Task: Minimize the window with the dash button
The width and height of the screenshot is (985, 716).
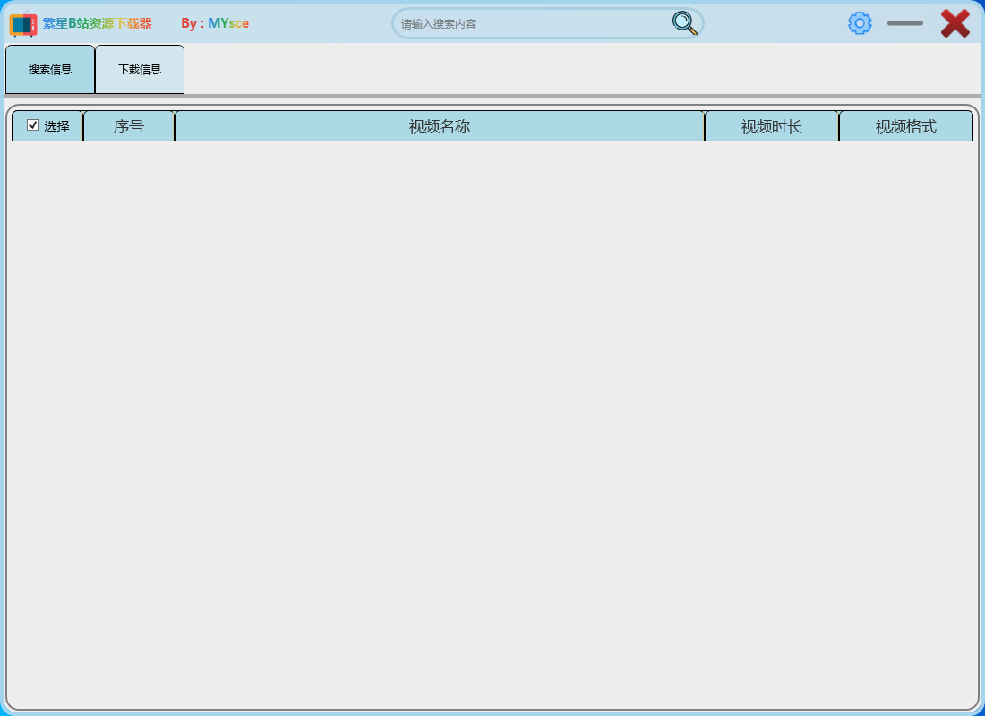Action: 905,23
